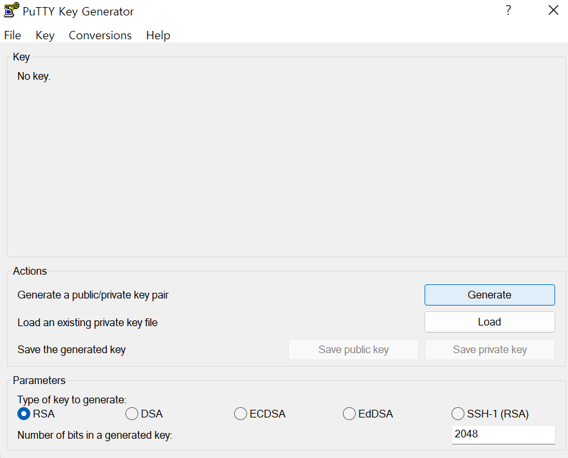Click the question mark help button
Screen dimensions: 568x458
pyautogui.click(x=508, y=10)
